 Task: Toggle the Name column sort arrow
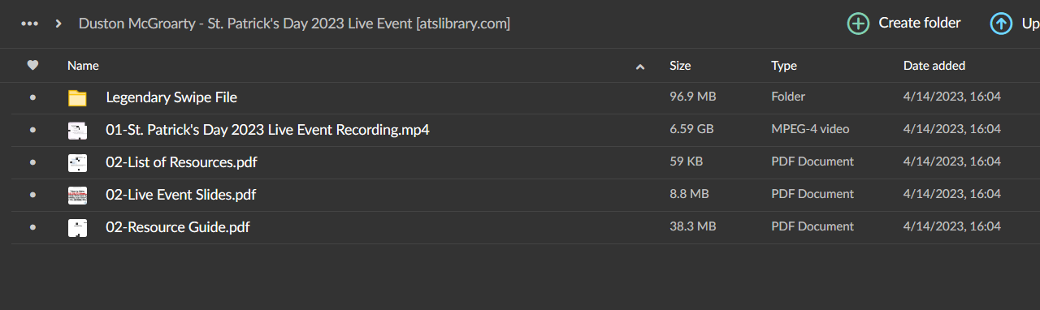click(x=640, y=67)
